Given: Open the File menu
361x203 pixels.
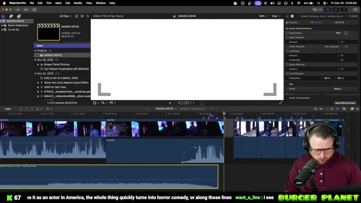Looking at the screenshot, I should coord(32,3).
